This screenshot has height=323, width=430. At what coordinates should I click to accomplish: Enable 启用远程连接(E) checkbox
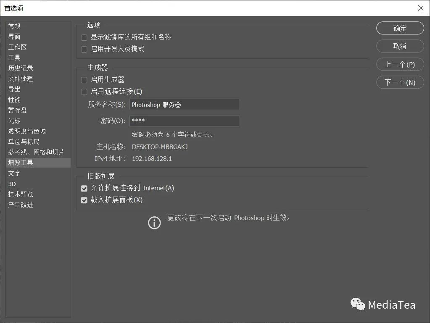[84, 92]
